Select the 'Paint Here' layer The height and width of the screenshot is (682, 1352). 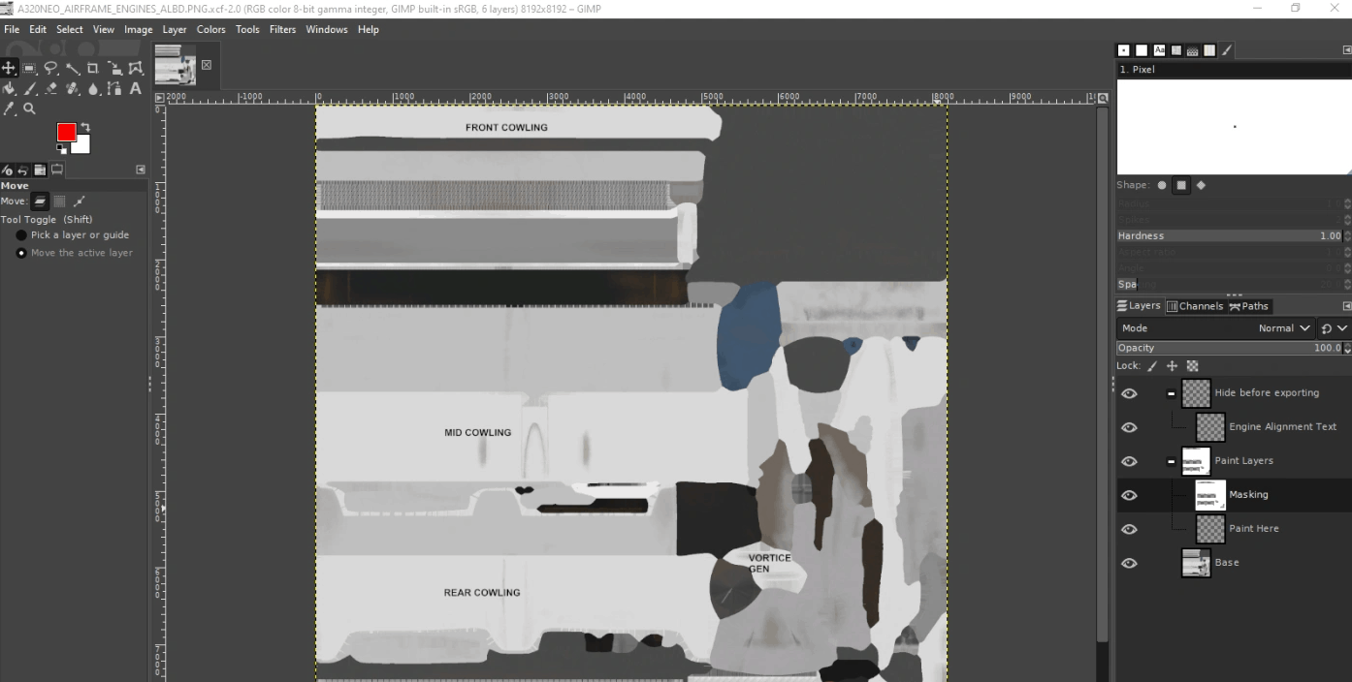tap(1253, 529)
